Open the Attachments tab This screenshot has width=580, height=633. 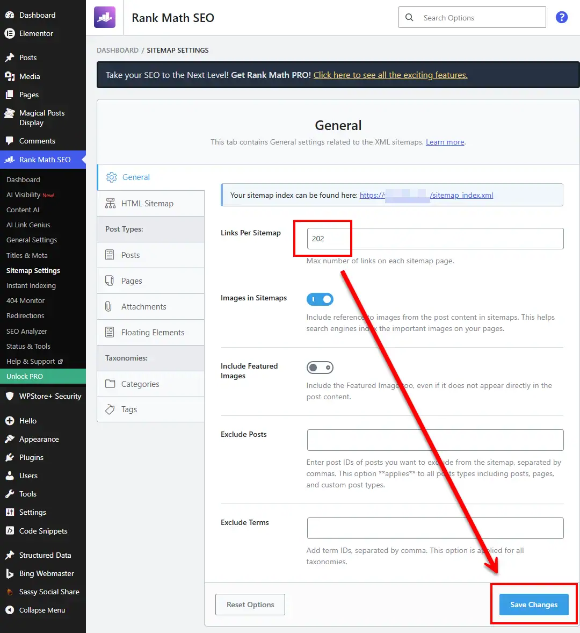[x=150, y=307]
